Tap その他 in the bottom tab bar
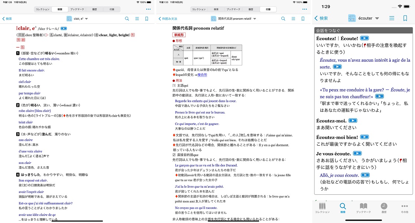 point(404,208)
